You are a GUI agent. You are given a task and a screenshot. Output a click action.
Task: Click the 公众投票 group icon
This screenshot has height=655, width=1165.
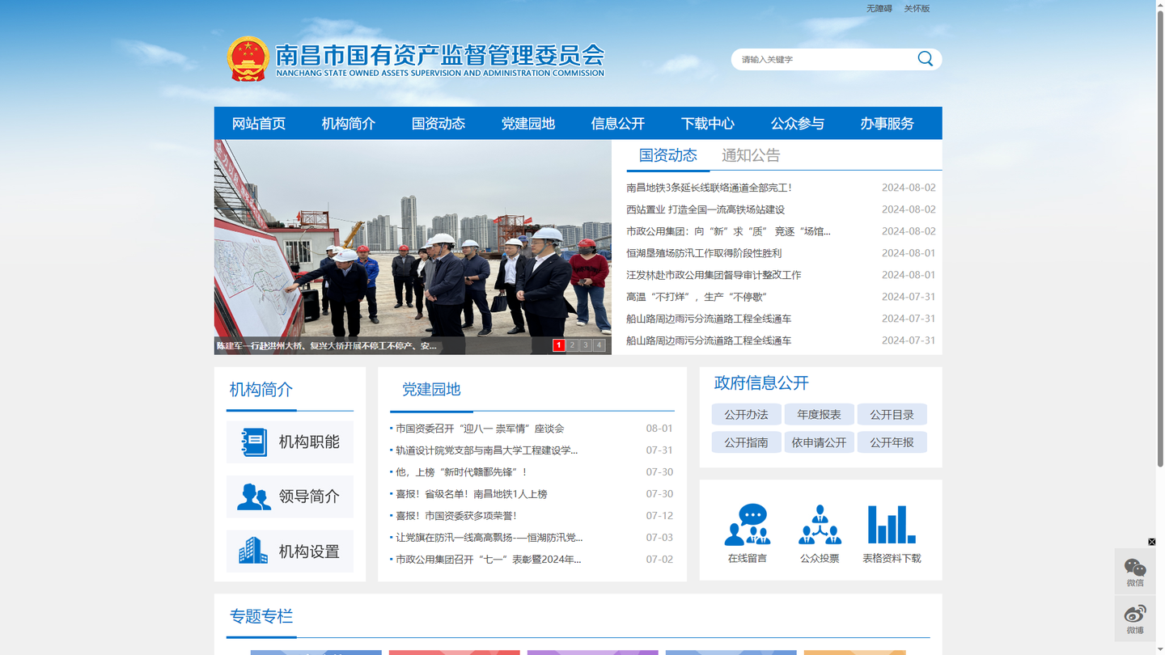(820, 525)
